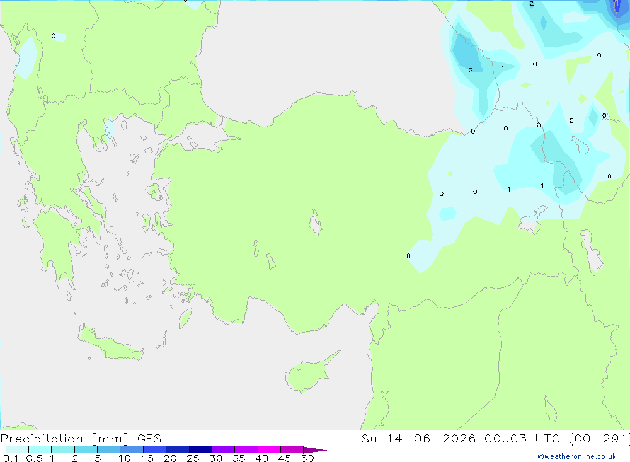The image size is (630, 462).
Task: Open the weatheronline.co.uk copyright link
Action: tap(577, 456)
